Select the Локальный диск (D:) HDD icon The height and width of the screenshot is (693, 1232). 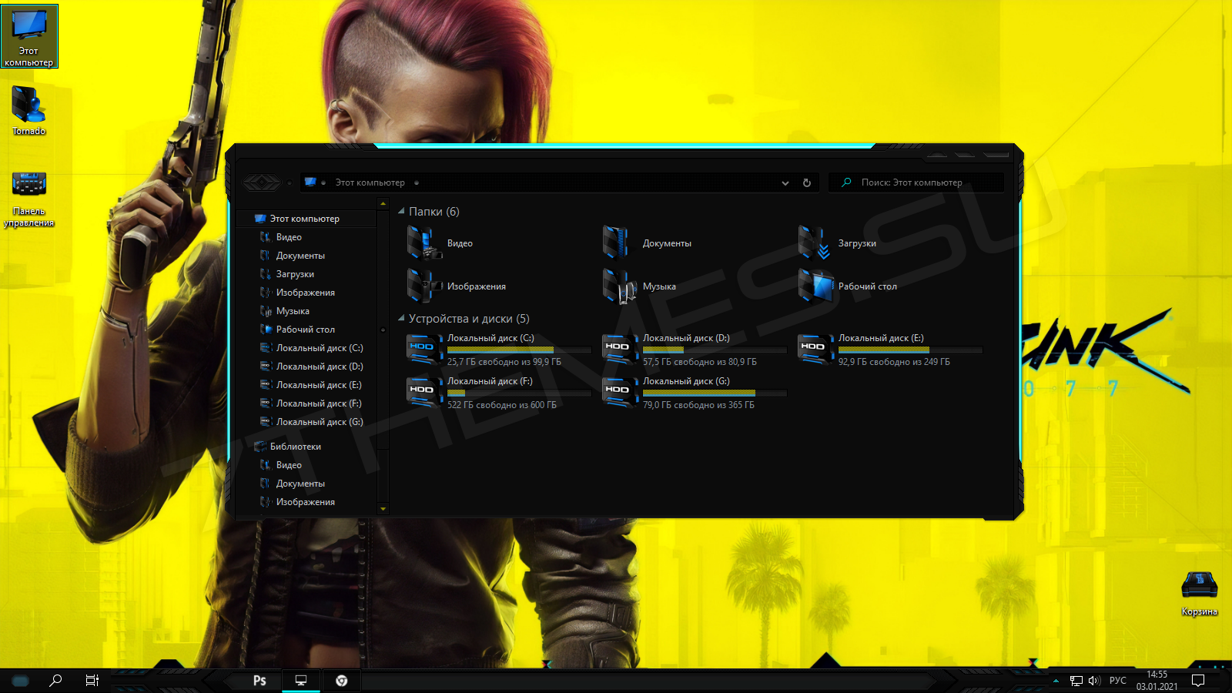click(620, 349)
